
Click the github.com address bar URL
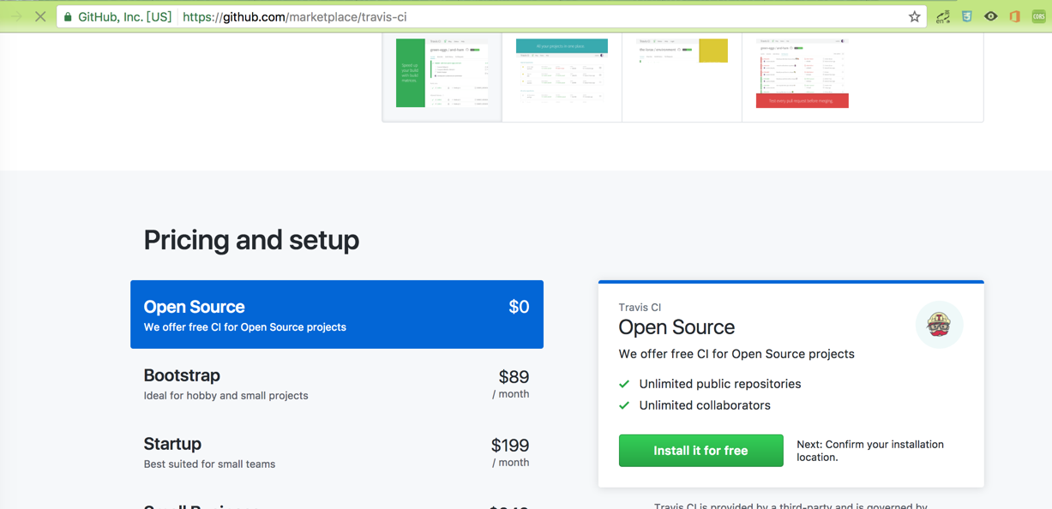(294, 16)
